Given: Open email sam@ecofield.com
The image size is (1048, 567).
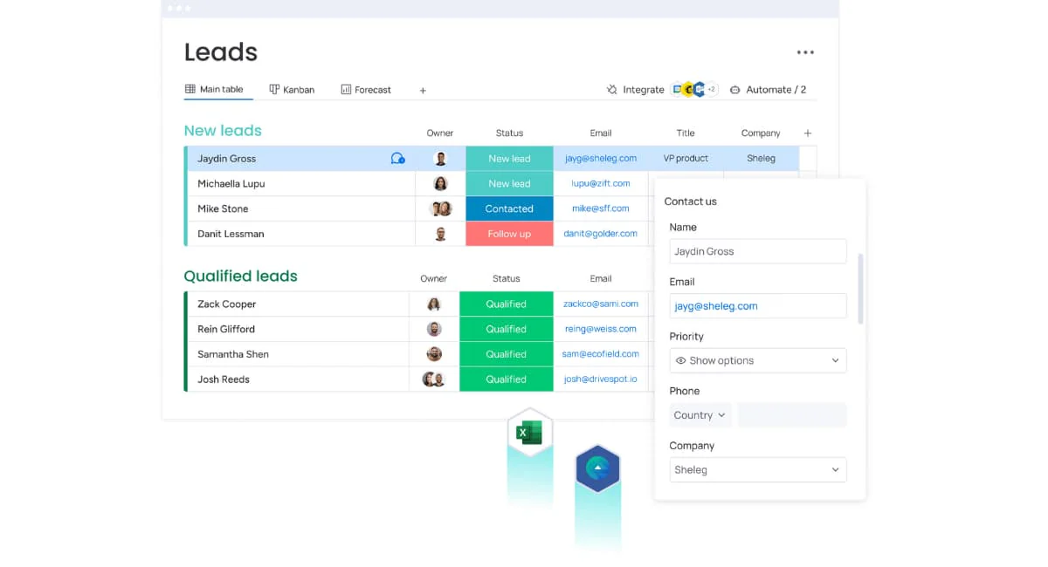Looking at the screenshot, I should tap(601, 354).
